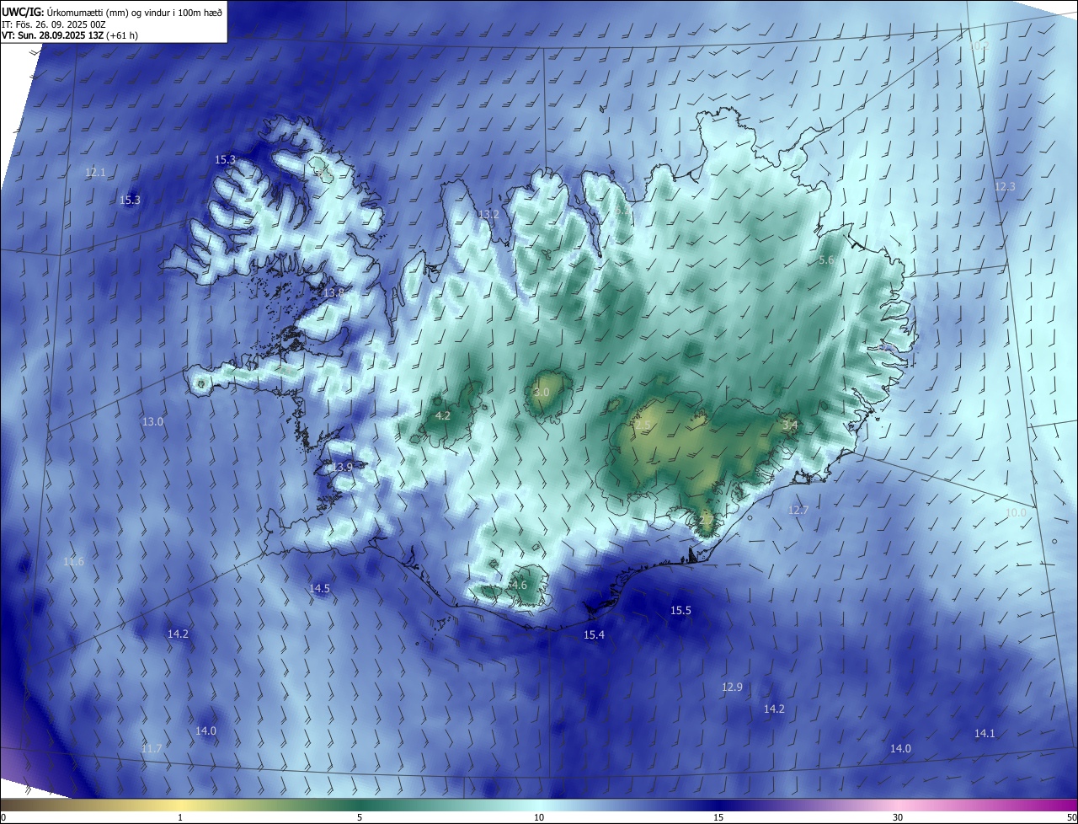Viewport: 1078px width, 824px height.
Task: Click the map value label "12.1"
Action: coord(95,172)
